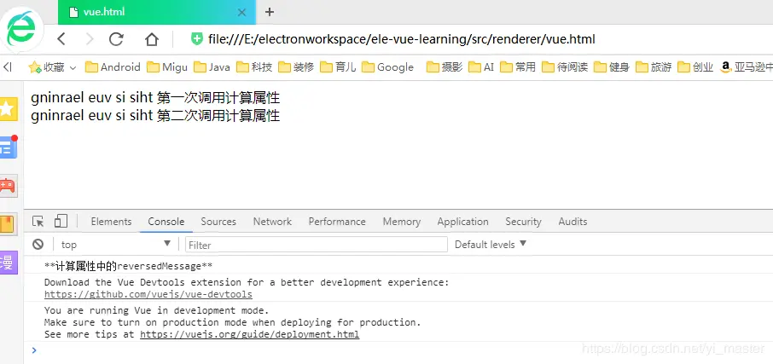Toggle the device toolbar in DevTools
Screen dimensions: 773x364
pyautogui.click(x=61, y=221)
